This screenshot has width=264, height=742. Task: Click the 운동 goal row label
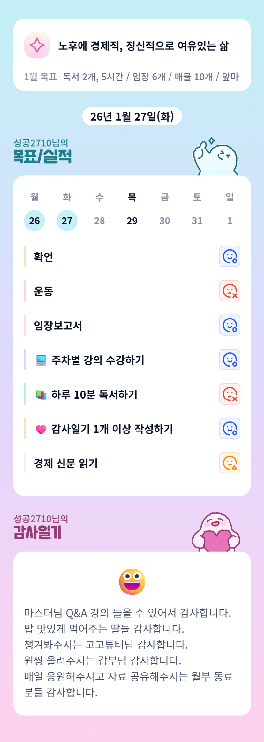pos(43,291)
